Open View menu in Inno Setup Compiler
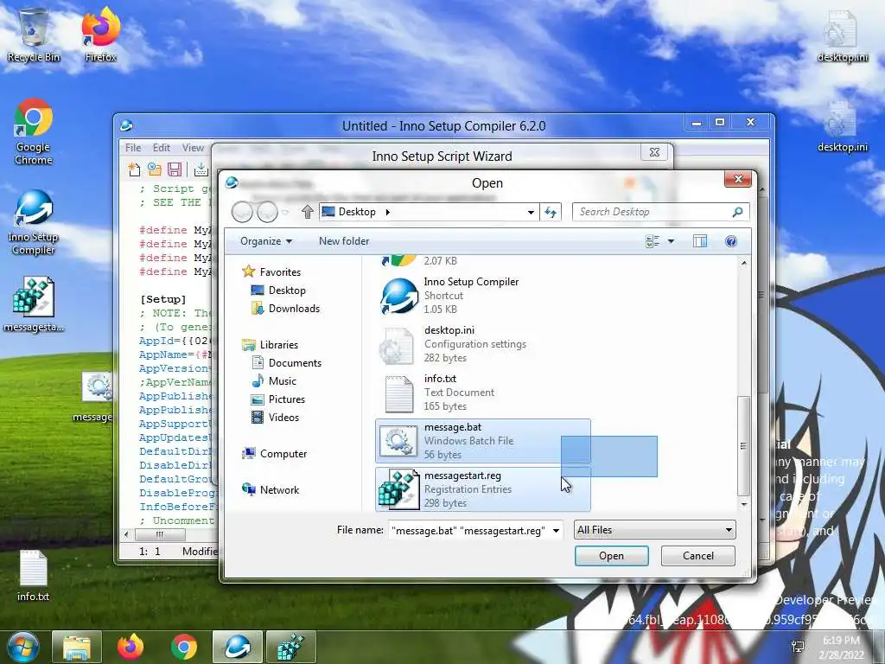The height and width of the screenshot is (664, 885). [193, 148]
